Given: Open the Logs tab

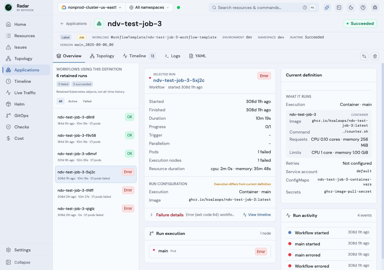Looking at the screenshot, I should point(172,56).
